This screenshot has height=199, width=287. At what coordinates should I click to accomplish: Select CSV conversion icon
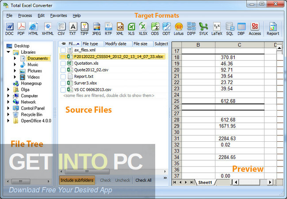coord(61,29)
